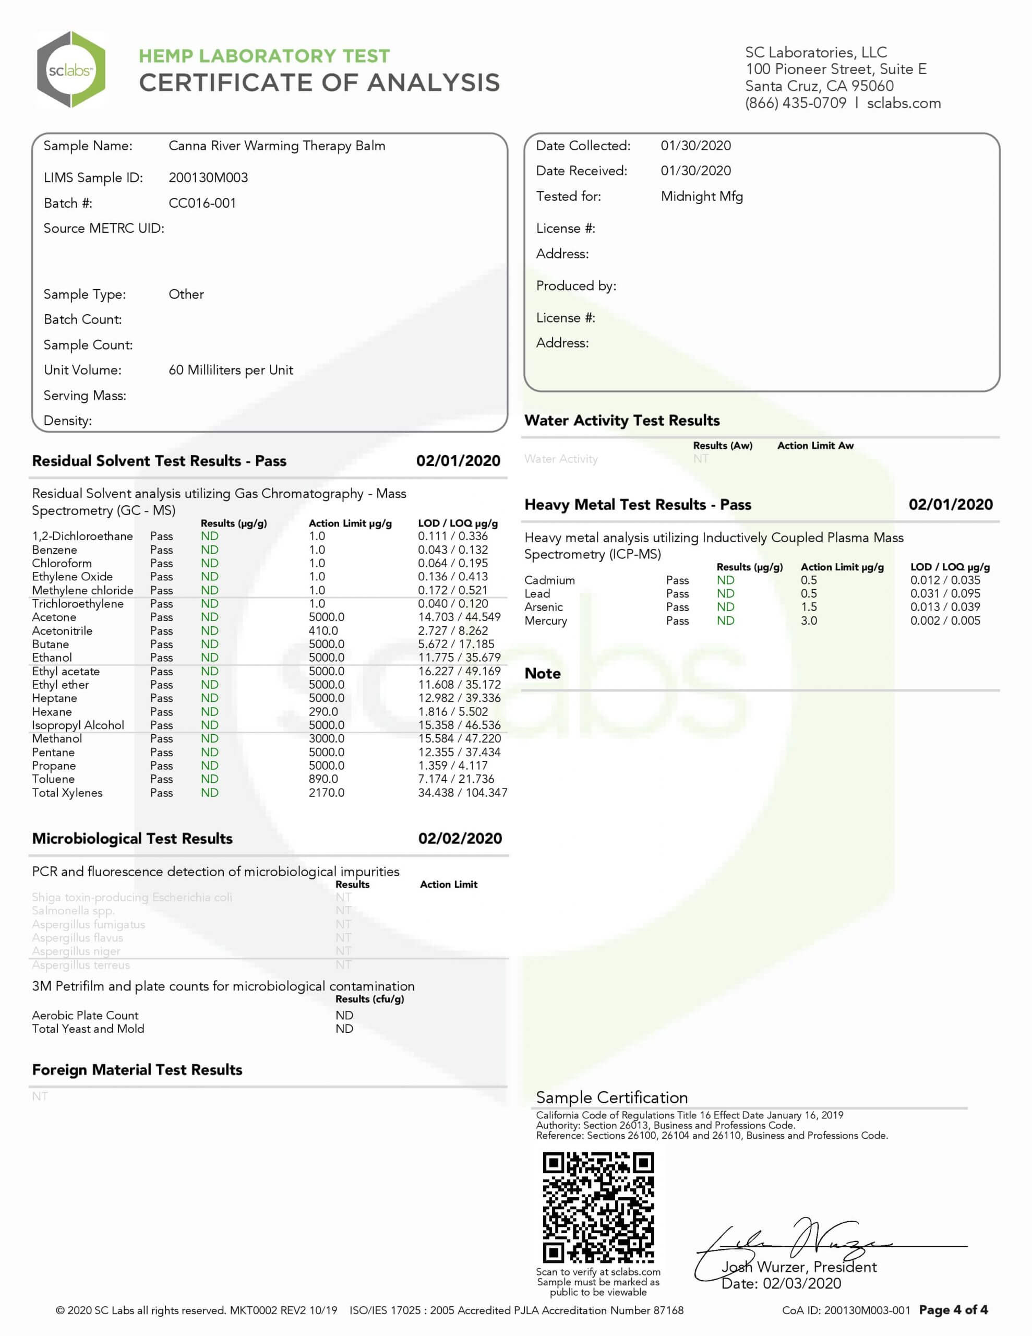
Task: Click the Residual Solvent Test Results heading
Action: 159,461
